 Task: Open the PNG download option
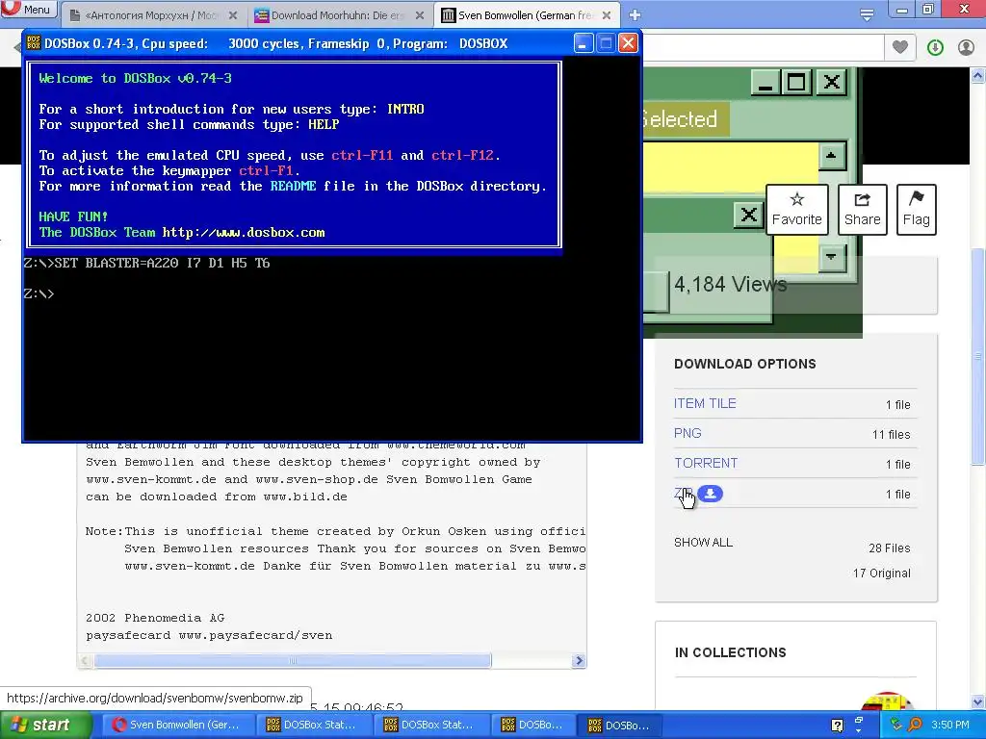coord(688,433)
